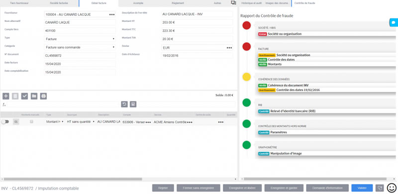
Task: Click the red status circle for Société / KBIS
Action: click(x=246, y=25)
